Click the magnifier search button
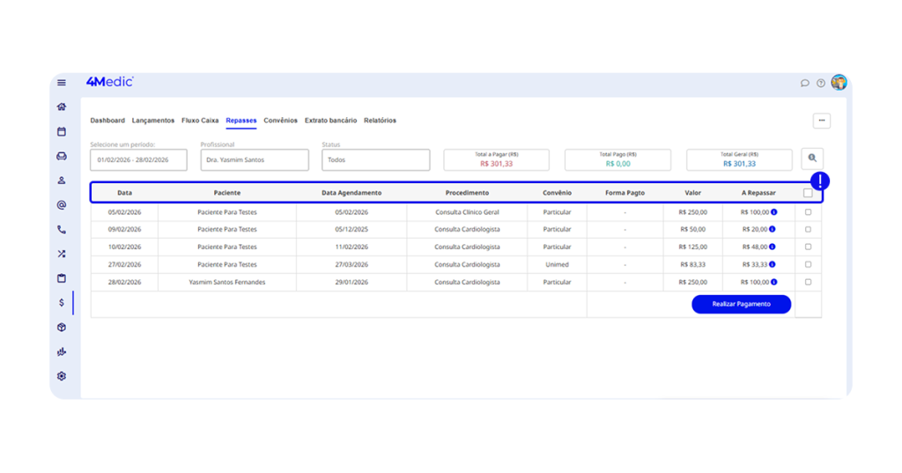 (x=812, y=159)
